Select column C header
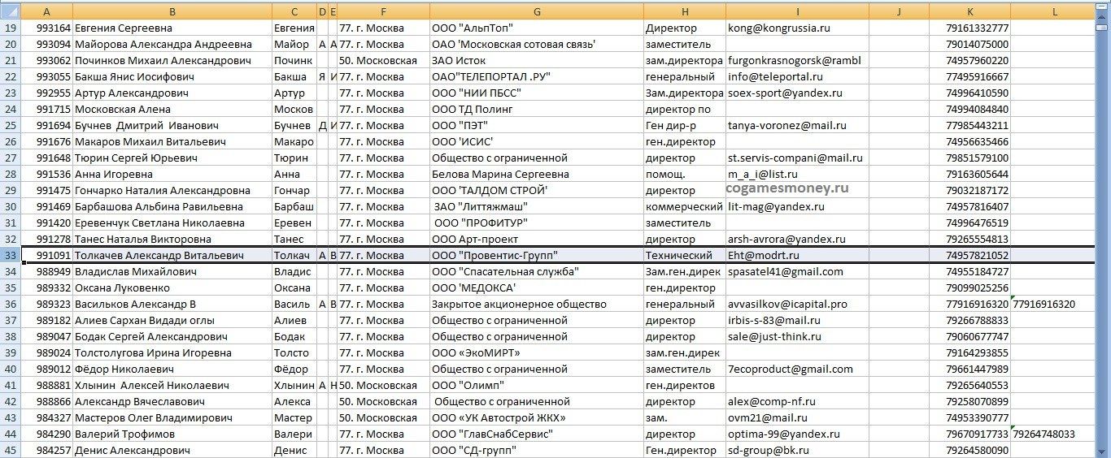This screenshot has width=1111, height=458. (294, 11)
